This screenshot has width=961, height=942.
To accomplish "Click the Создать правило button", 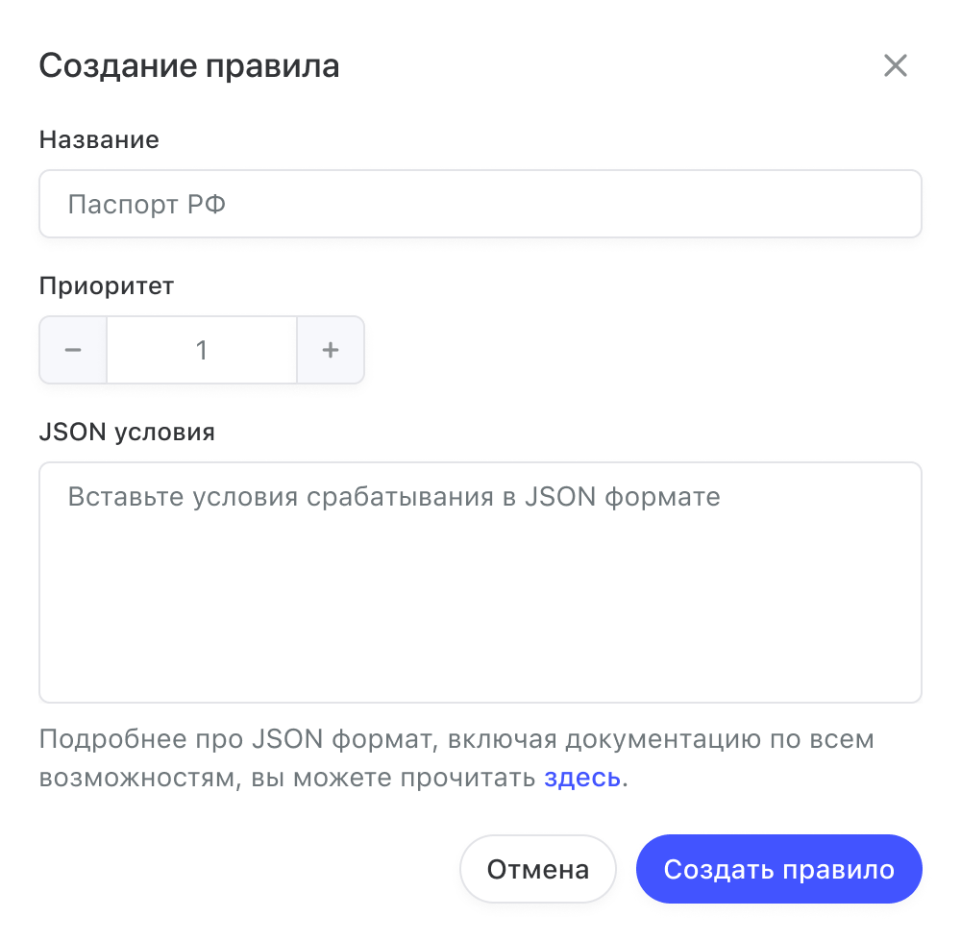I will click(x=778, y=869).
